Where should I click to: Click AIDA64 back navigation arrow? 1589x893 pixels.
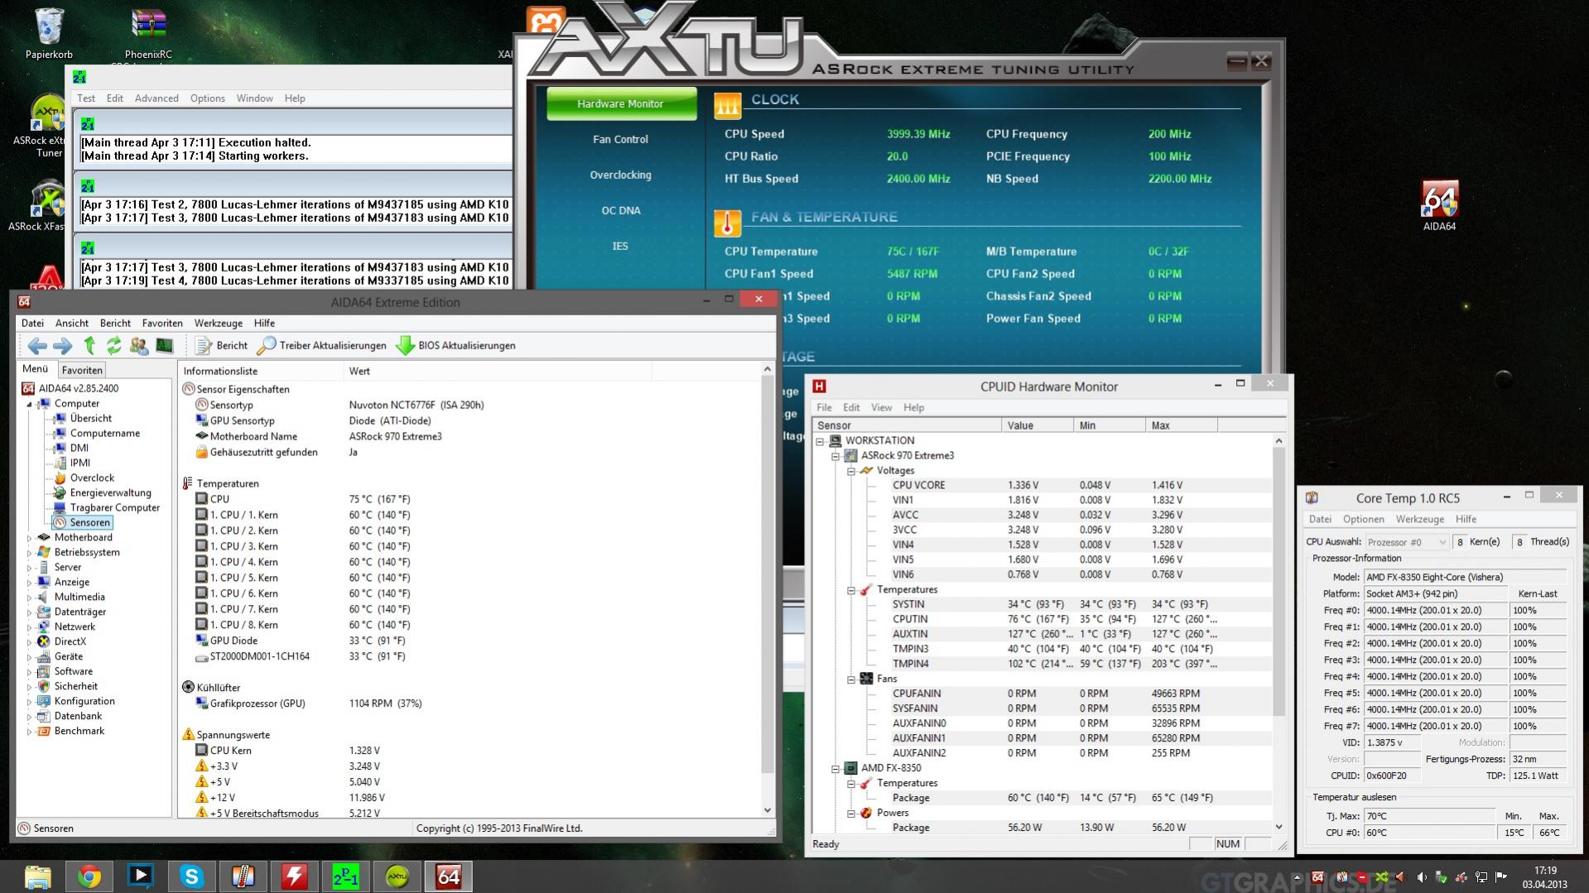(36, 346)
